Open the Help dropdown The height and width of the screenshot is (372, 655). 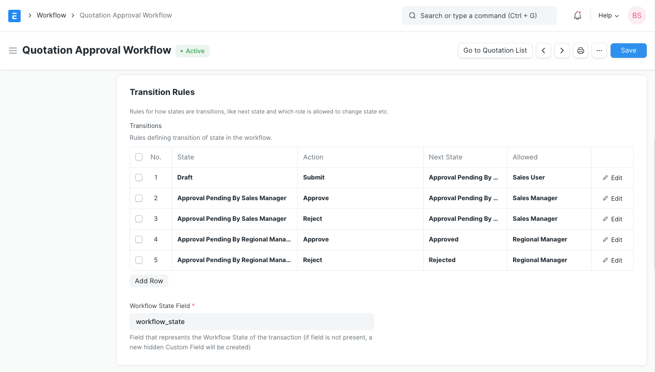point(608,15)
